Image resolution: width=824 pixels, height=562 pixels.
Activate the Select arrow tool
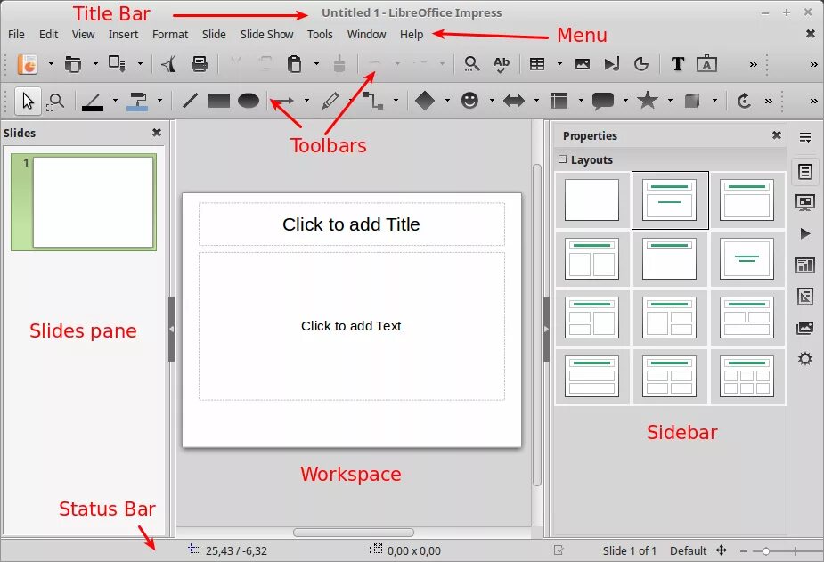[28, 101]
